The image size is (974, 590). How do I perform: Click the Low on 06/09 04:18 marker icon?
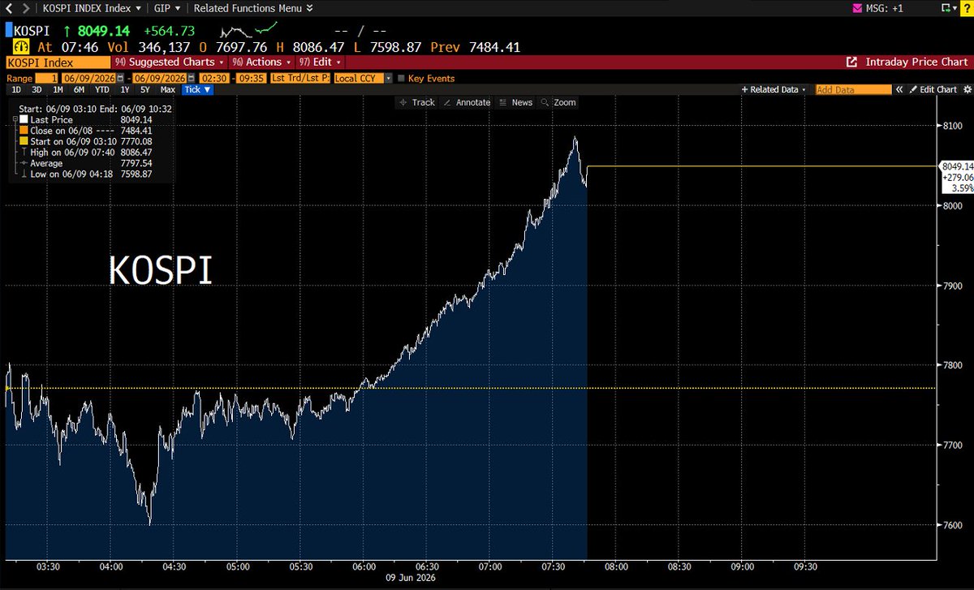23,174
